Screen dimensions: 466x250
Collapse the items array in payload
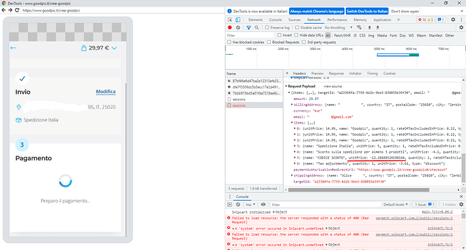click(x=292, y=122)
